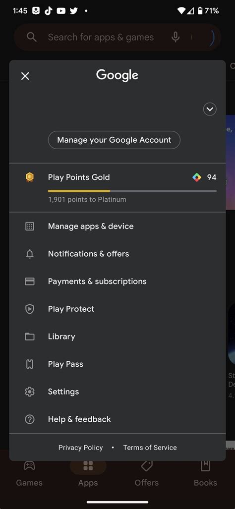Viewport: 235px width, 509px height.
Task: Click the Platinum progress bar
Action: pos(132,191)
